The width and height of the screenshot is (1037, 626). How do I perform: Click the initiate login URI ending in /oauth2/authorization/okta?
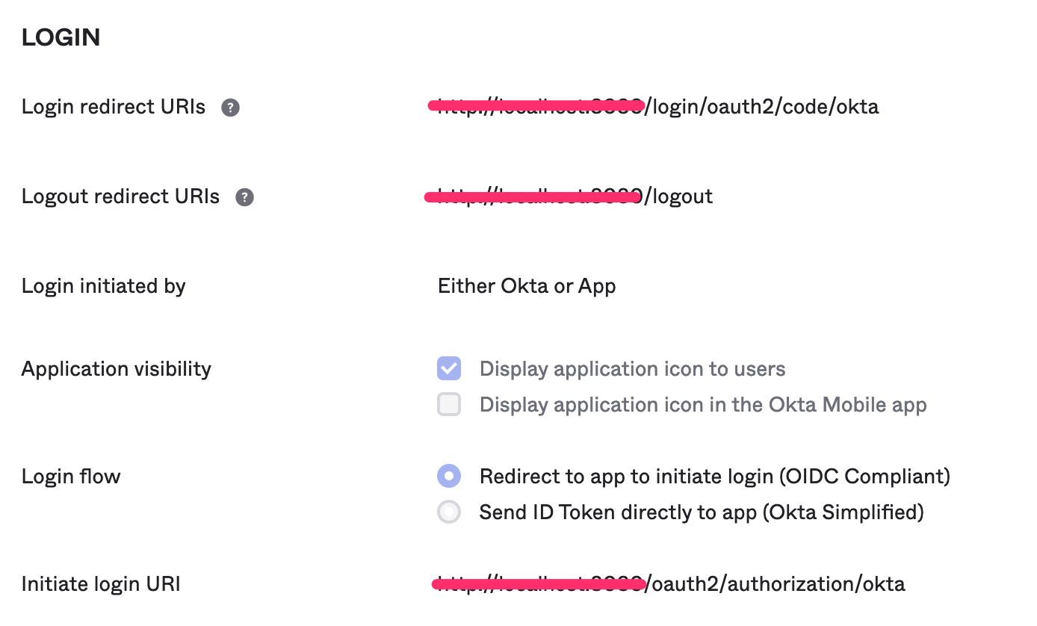click(x=670, y=583)
